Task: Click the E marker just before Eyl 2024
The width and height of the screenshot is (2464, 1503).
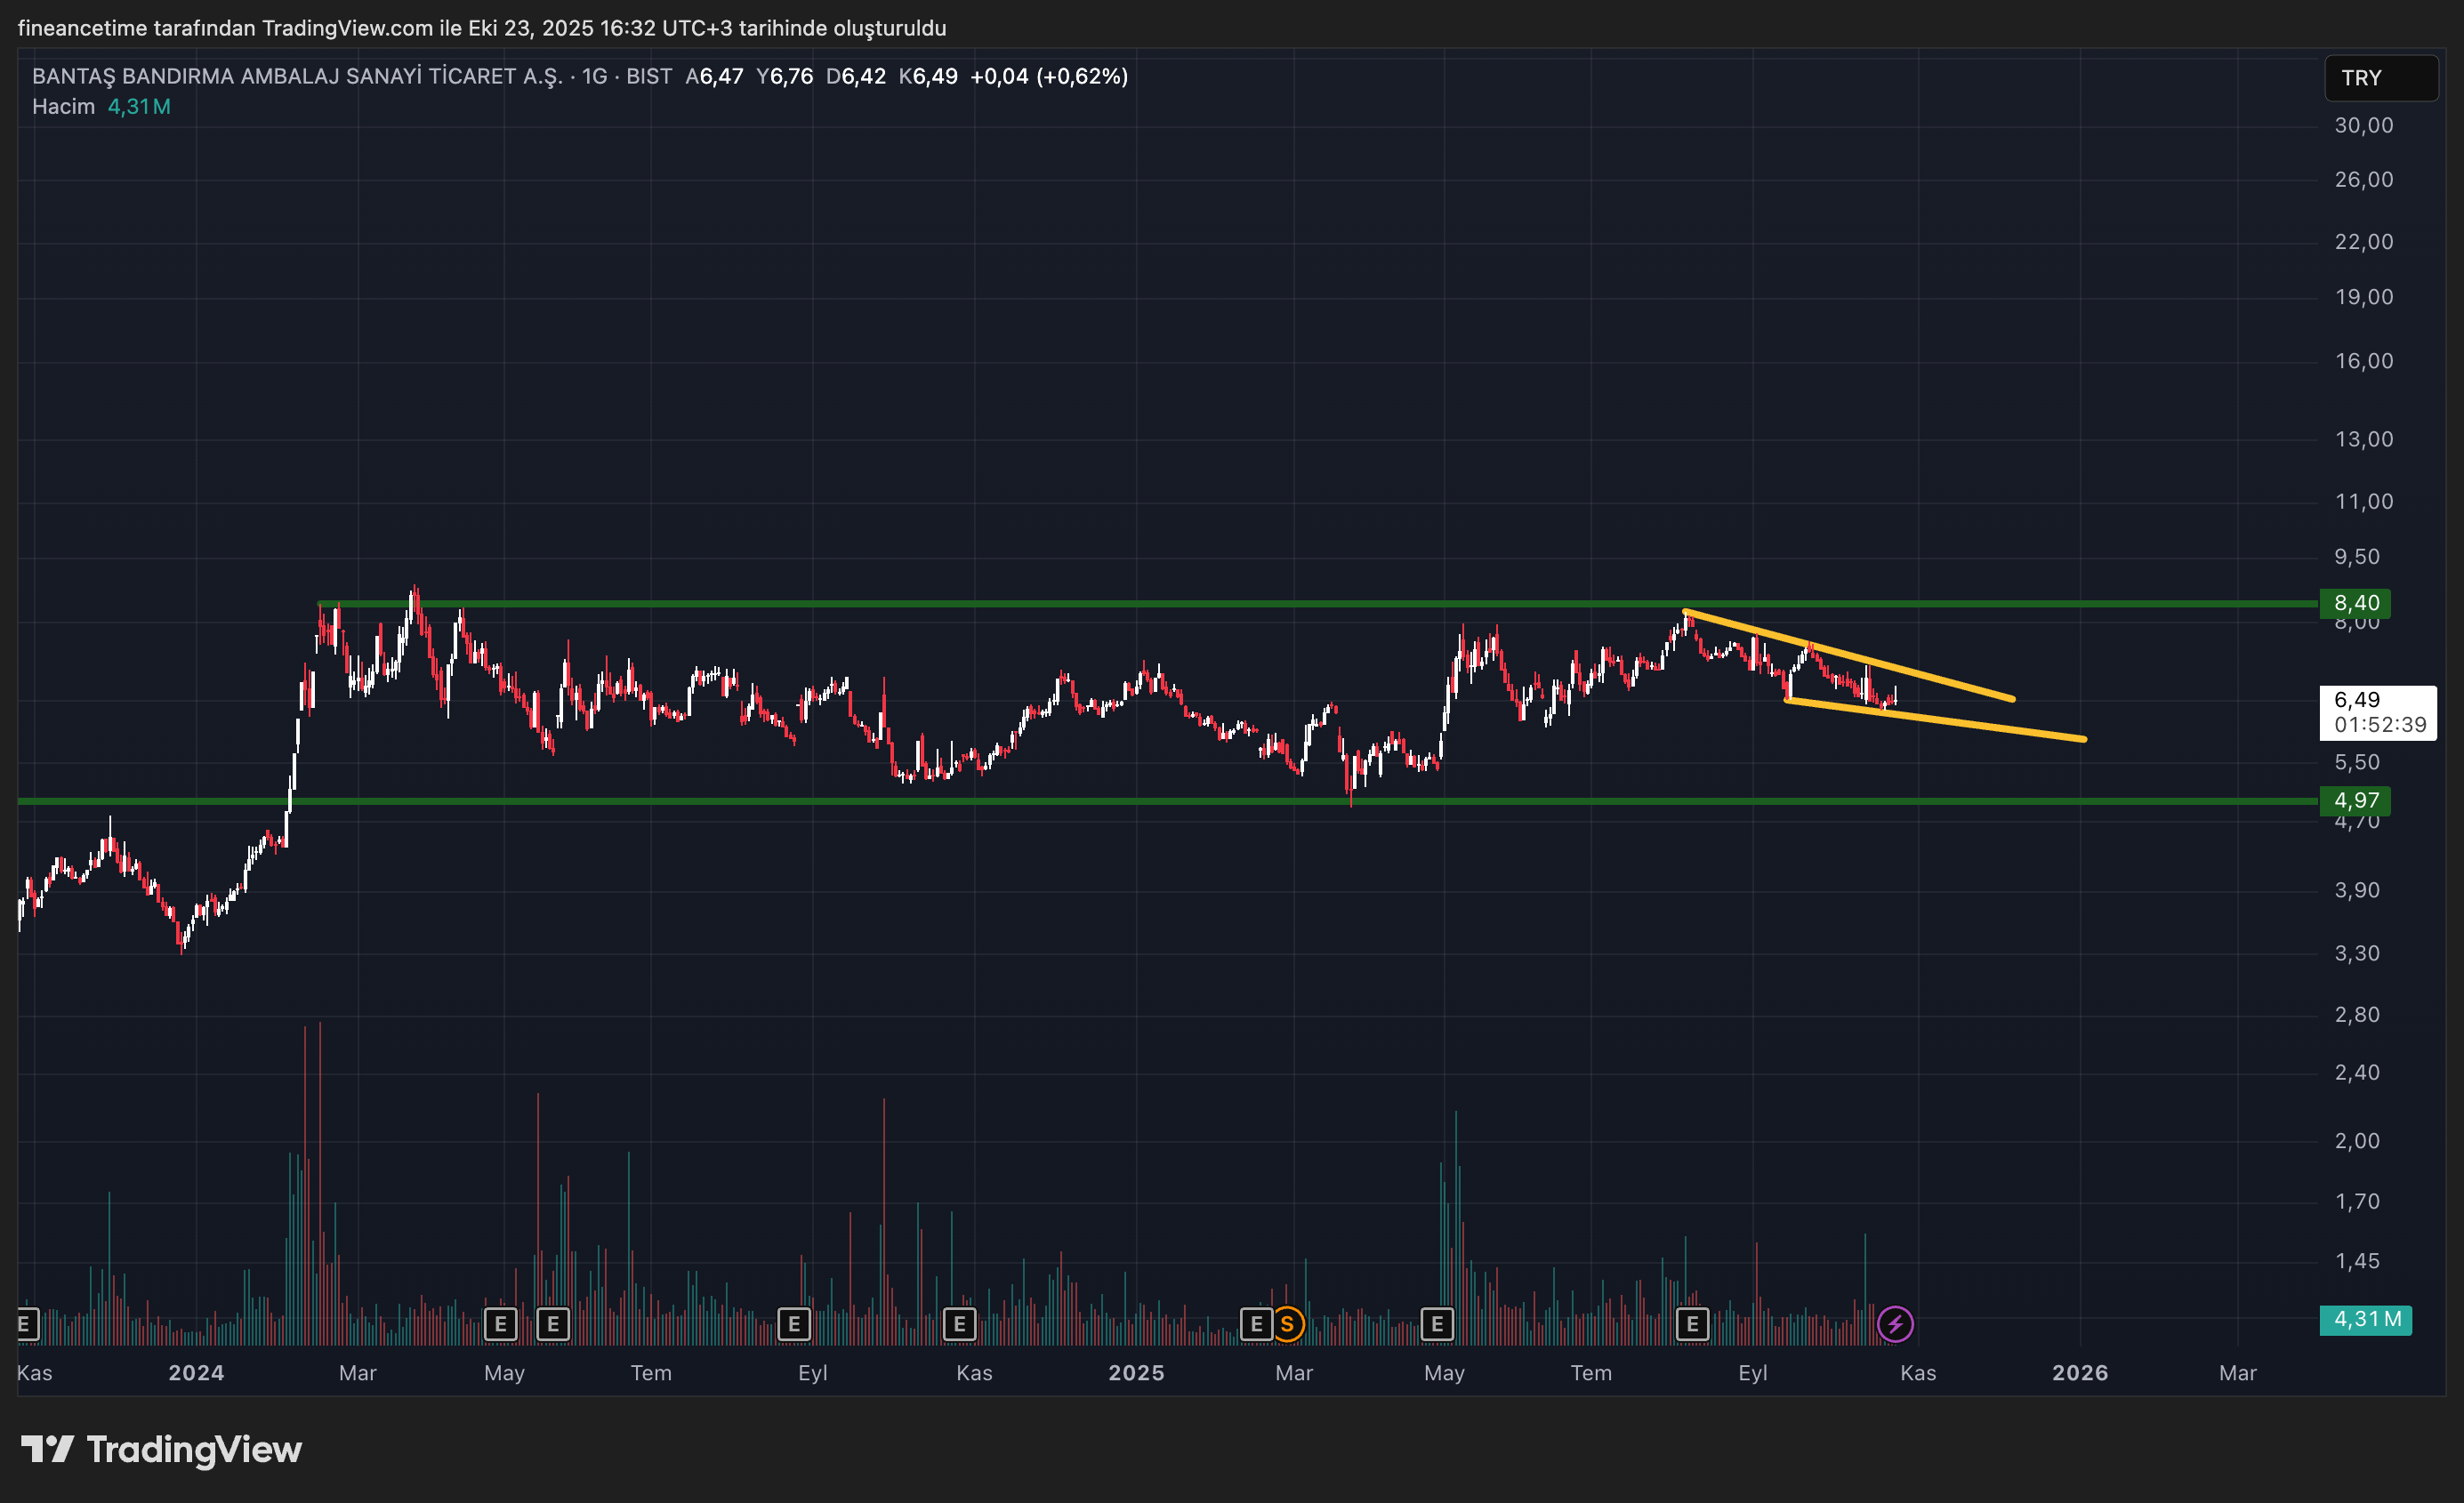Action: coord(794,1324)
